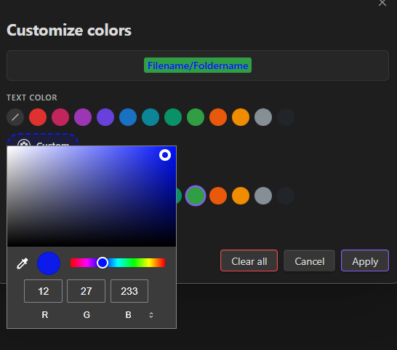Choose the dark orange text color swatch
Image resolution: width=397 pixels, height=350 pixels.
[x=218, y=117]
